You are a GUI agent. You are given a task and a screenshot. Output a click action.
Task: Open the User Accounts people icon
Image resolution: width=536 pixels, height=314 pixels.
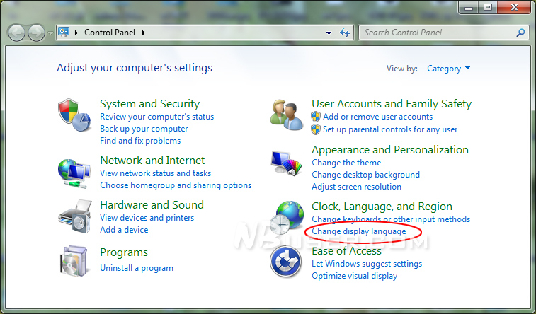[x=287, y=115]
